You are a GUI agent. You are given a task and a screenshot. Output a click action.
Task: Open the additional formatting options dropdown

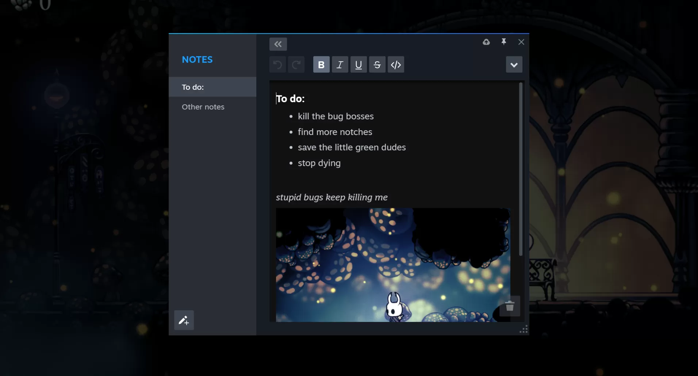click(x=514, y=64)
